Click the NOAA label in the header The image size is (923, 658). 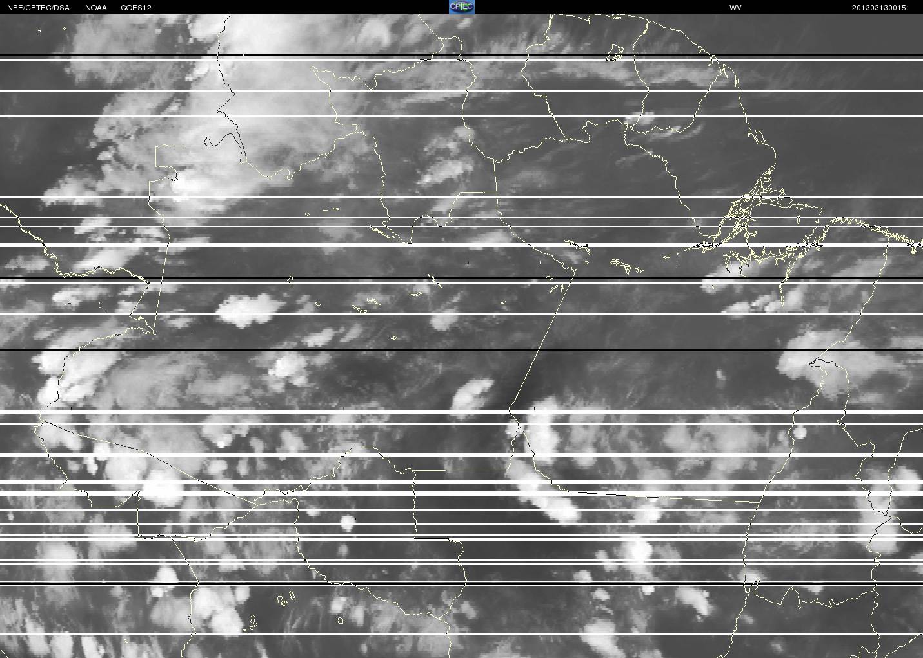(96, 8)
